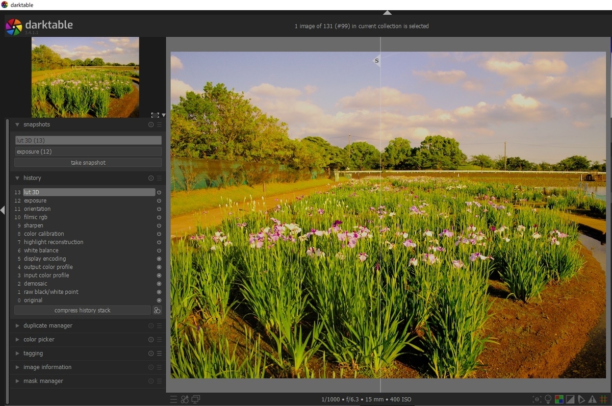Collapse the snapshots module
612x406 pixels.
click(x=17, y=124)
